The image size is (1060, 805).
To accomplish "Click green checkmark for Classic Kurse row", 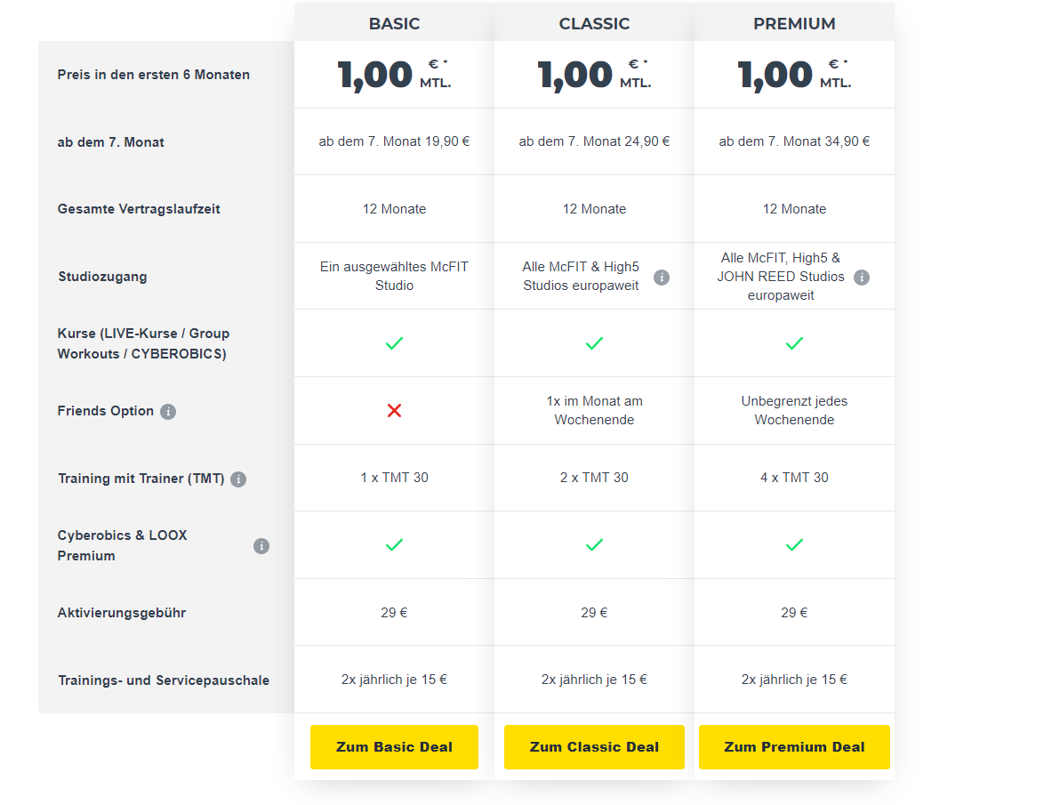I will point(594,343).
